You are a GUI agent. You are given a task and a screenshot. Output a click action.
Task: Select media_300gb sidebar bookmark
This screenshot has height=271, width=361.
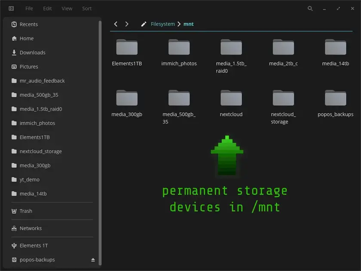pos(52,166)
